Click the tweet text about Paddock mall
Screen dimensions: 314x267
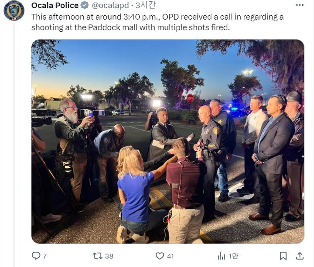(x=157, y=22)
